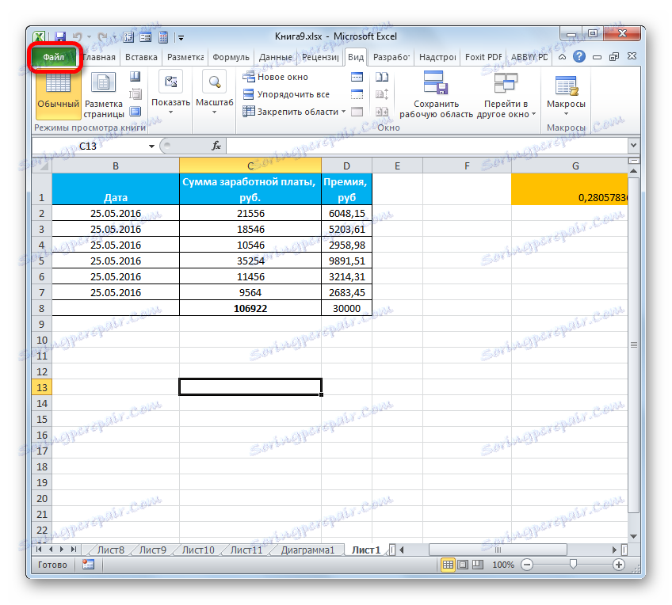Click the Page Break Preview icon in the ribbon
The image size is (672, 605).
[136, 77]
